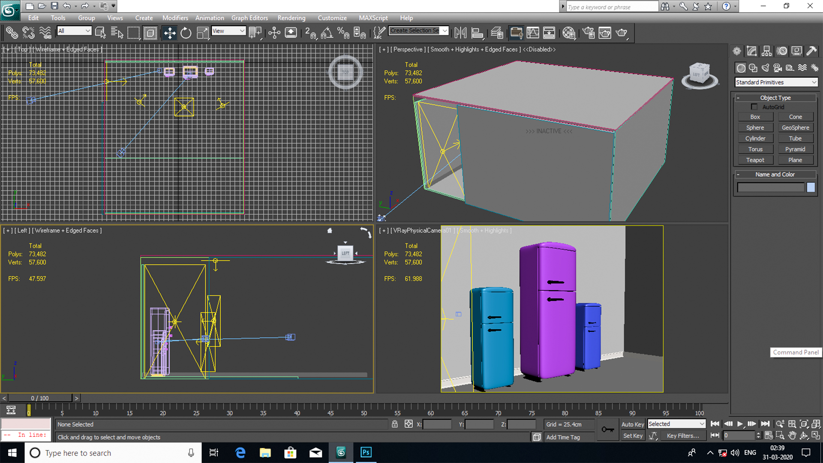The width and height of the screenshot is (823, 463).
Task: Click the Teapot primitive button
Action: point(755,160)
